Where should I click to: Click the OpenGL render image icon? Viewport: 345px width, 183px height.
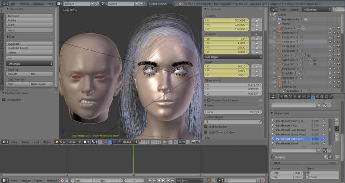pyautogui.click(x=193, y=142)
